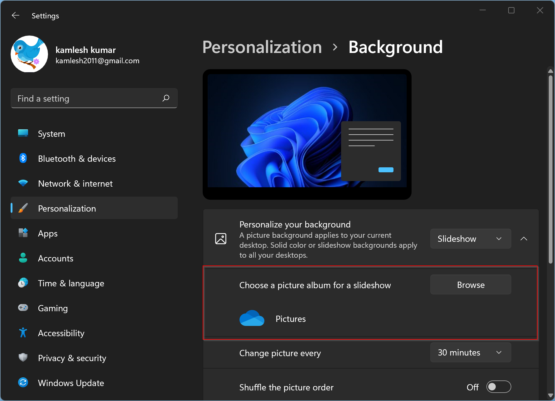
Task: Click the picture icon beside Personalize your background
Action: (x=221, y=239)
